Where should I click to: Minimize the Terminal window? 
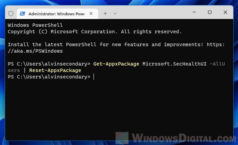[x=194, y=12]
